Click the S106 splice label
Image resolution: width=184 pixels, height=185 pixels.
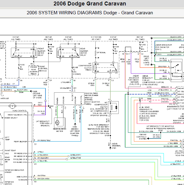[x=107, y=135]
